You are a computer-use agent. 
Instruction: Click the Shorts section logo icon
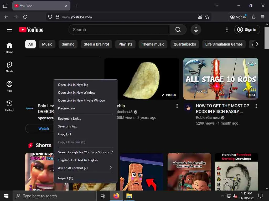[x=30, y=145]
